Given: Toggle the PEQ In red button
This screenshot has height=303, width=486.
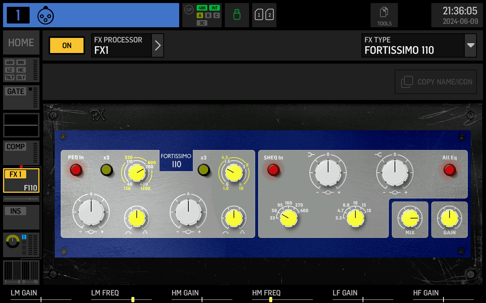Looking at the screenshot, I should (x=76, y=170).
